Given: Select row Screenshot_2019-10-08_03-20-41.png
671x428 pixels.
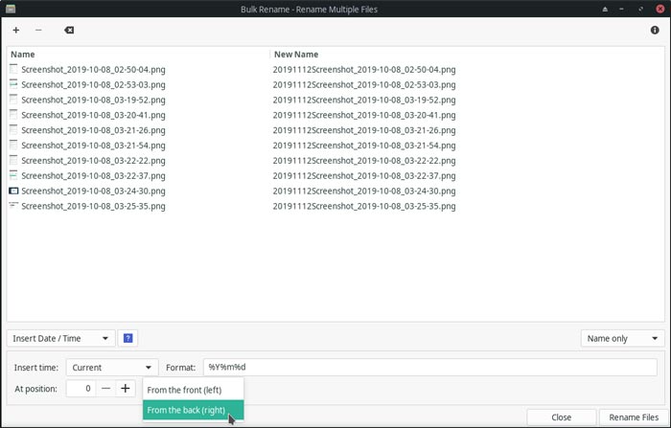Looking at the screenshot, I should pos(335,115).
